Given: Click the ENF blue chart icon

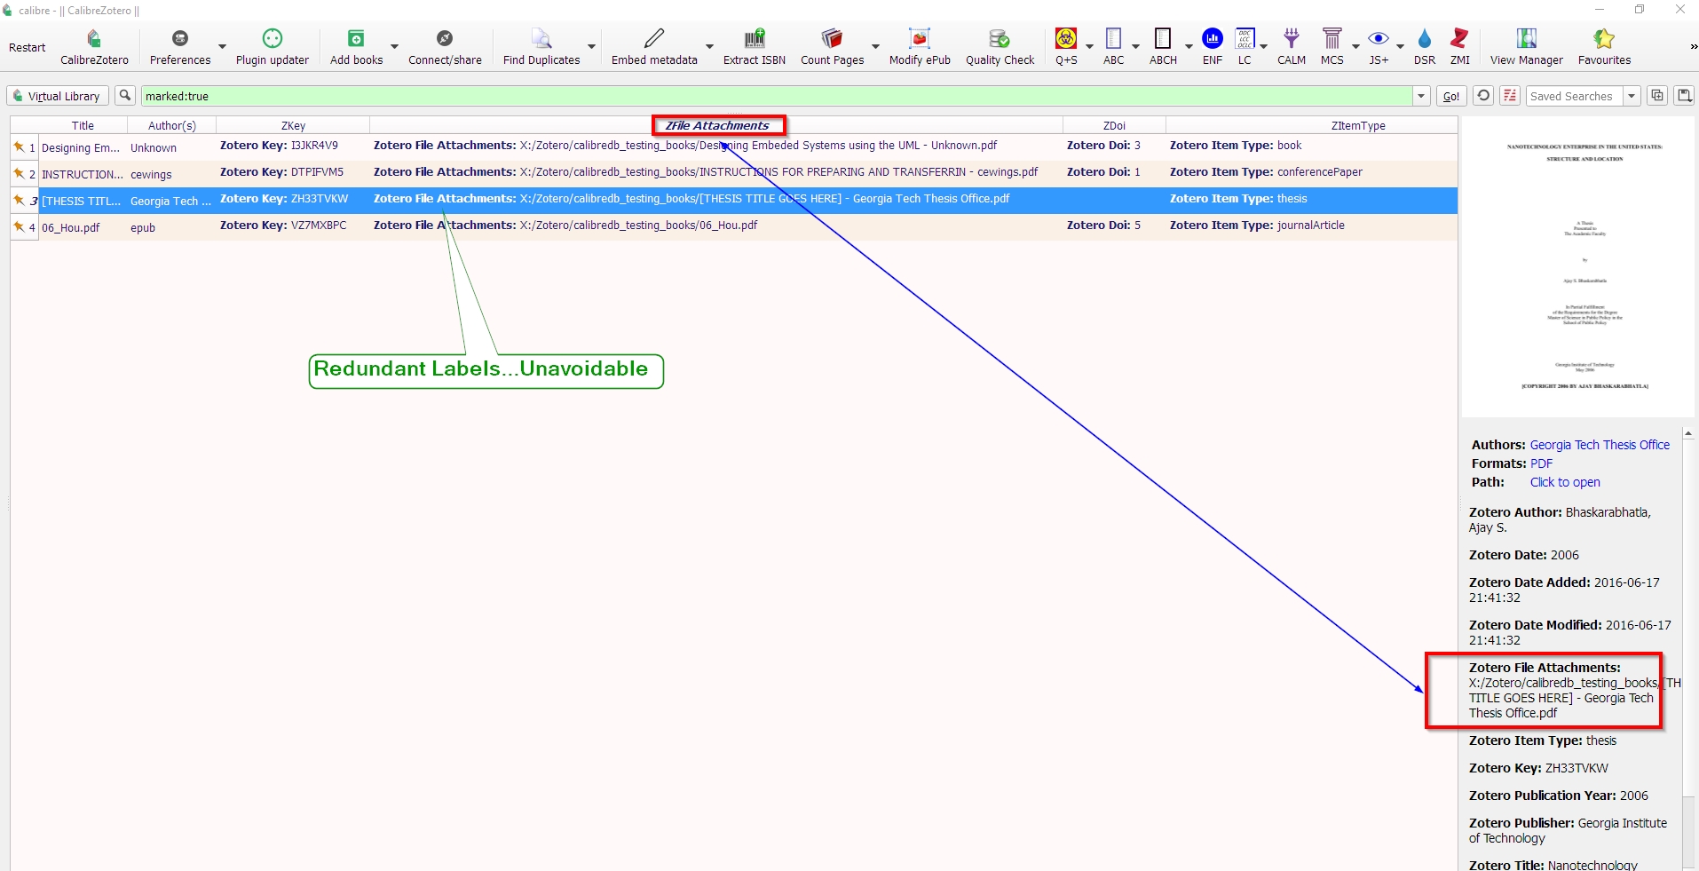Looking at the screenshot, I should click(1213, 38).
